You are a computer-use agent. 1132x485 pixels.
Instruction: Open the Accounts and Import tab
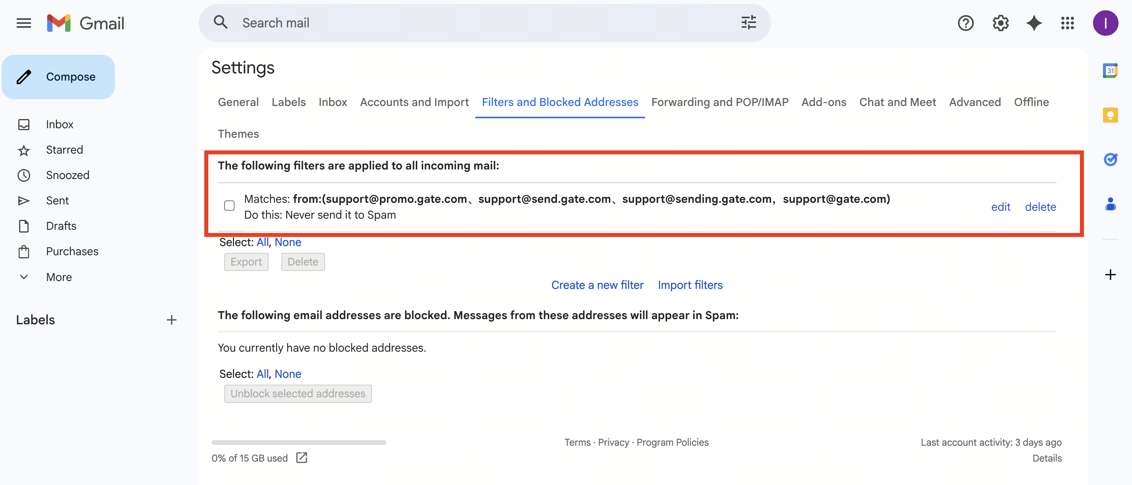pos(414,102)
